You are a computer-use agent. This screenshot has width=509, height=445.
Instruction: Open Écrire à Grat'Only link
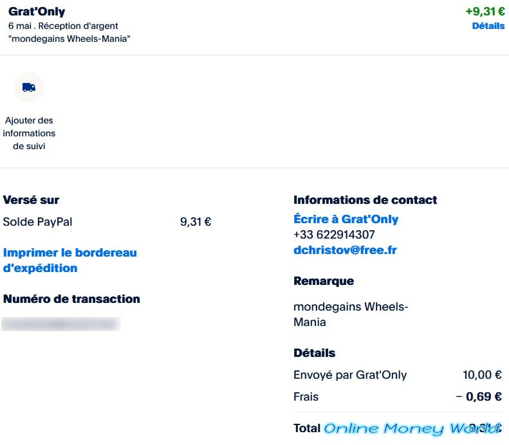[x=346, y=219]
